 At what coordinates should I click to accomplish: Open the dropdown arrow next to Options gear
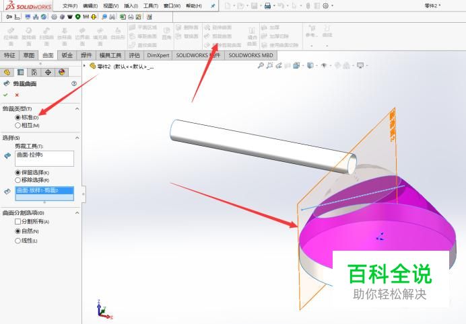click(x=332, y=5)
